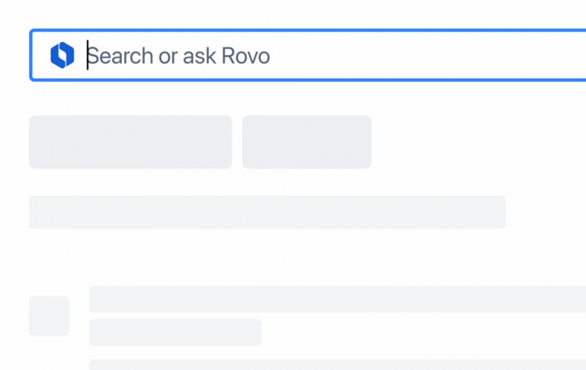Image resolution: width=586 pixels, height=370 pixels.
Task: Click the first result's long title placeholder
Action: click(337, 299)
